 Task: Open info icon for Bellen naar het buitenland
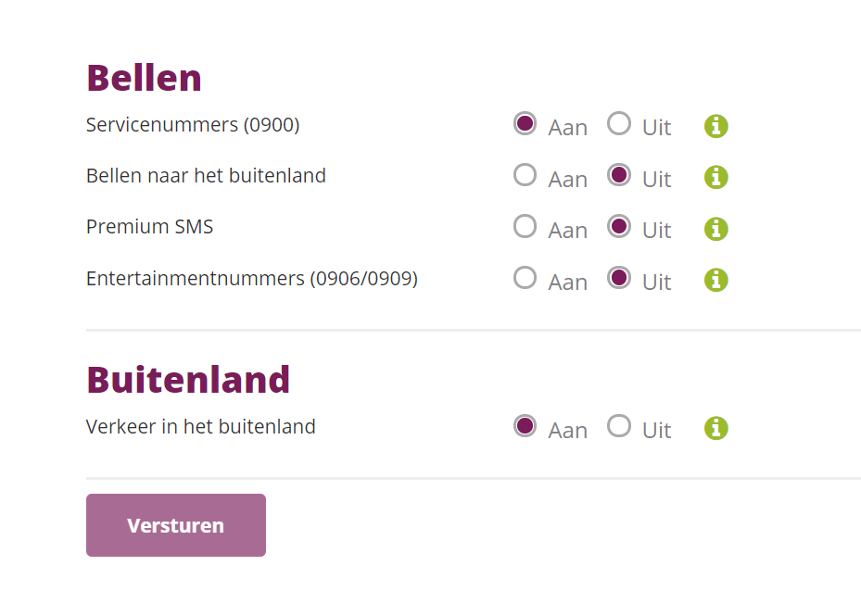tap(716, 177)
